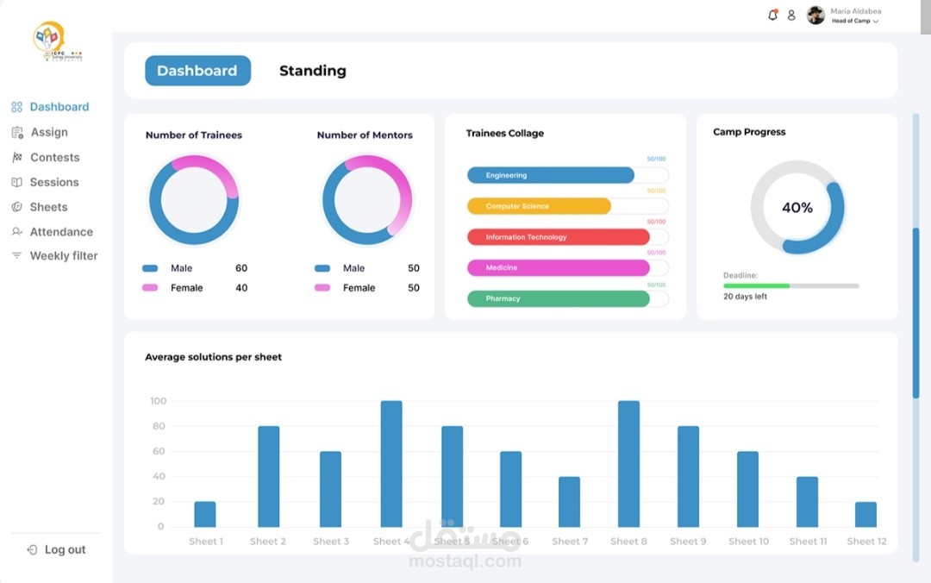Viewport: 931px width, 583px height.
Task: Click the Sheet 9 bar in chart
Action: [688, 477]
